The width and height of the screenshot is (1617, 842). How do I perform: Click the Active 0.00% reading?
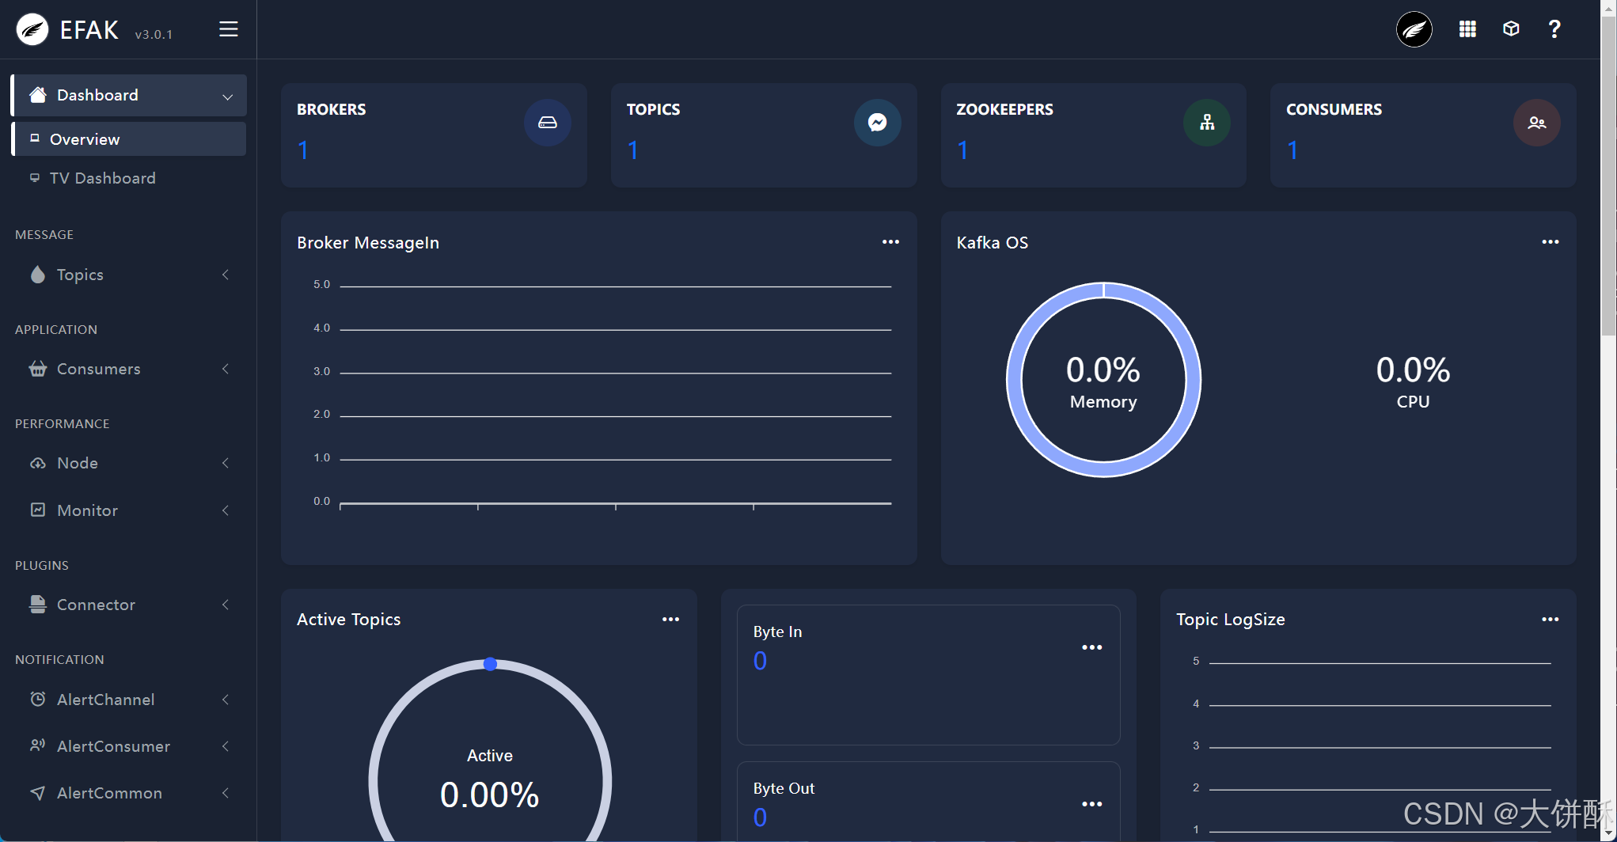(x=490, y=795)
